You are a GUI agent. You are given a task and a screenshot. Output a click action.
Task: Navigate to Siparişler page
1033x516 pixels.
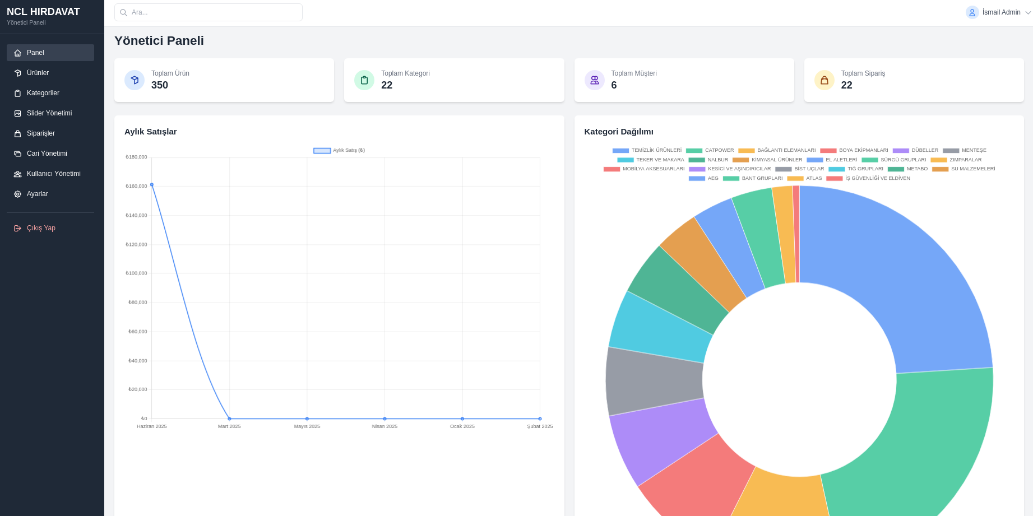click(x=50, y=133)
